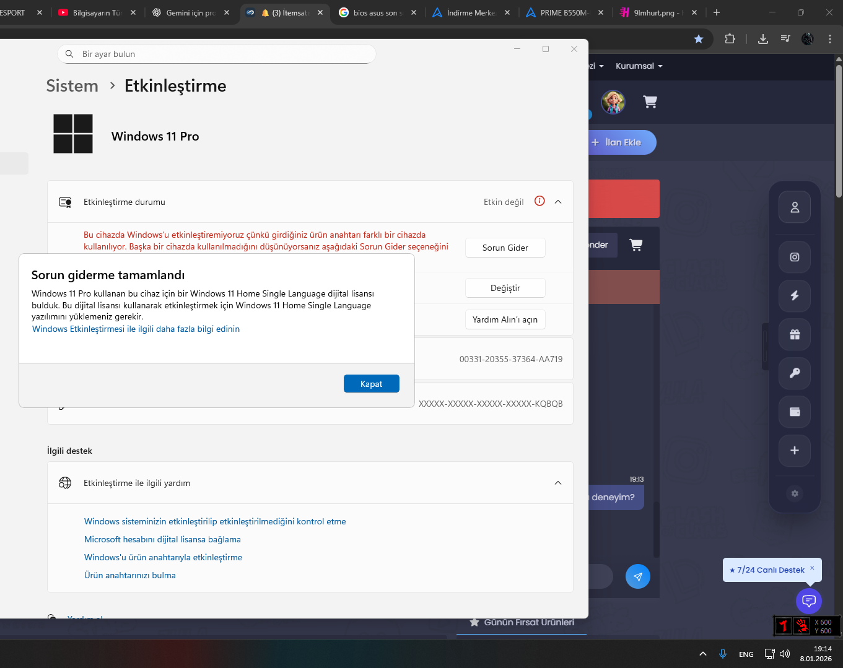
Task: Send the chat message with paper plane icon
Action: [638, 577]
